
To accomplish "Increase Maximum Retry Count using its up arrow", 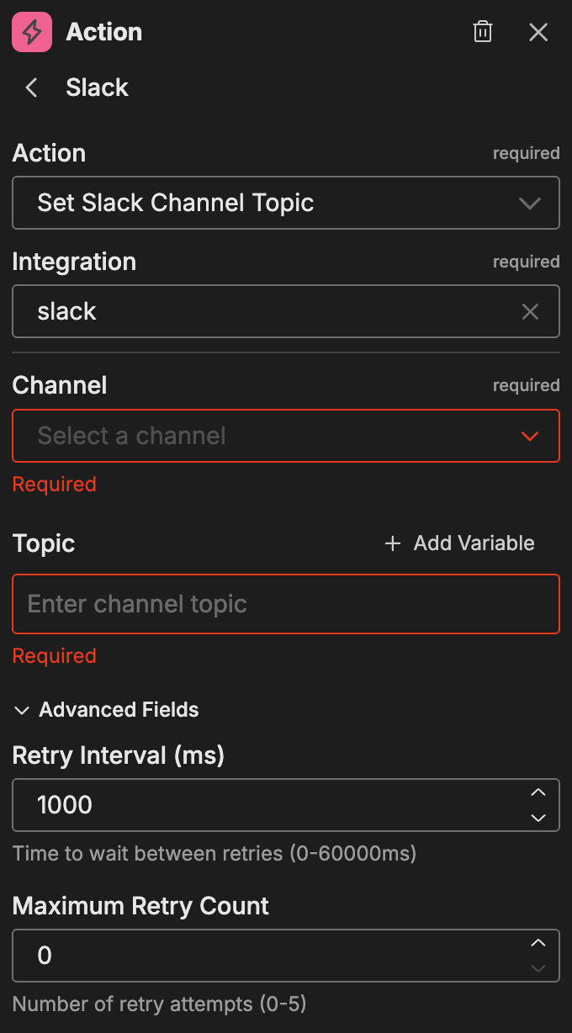I will (539, 943).
